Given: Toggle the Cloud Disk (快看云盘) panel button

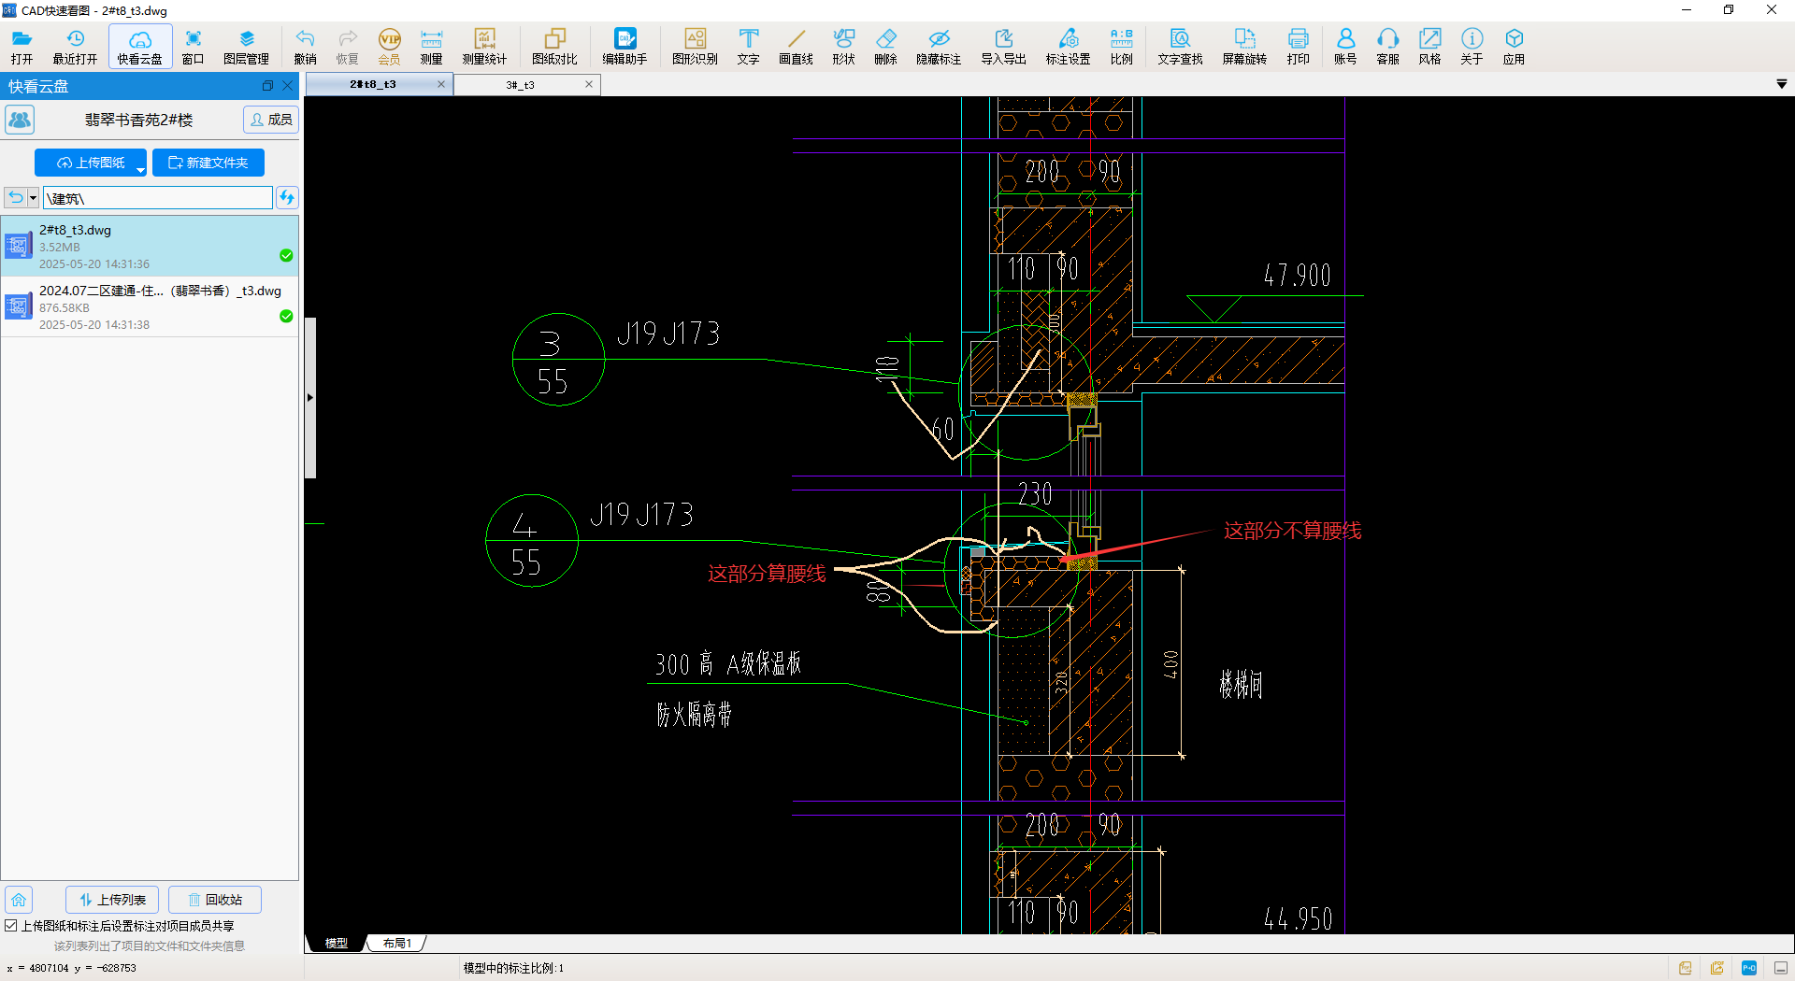Looking at the screenshot, I should tap(140, 46).
